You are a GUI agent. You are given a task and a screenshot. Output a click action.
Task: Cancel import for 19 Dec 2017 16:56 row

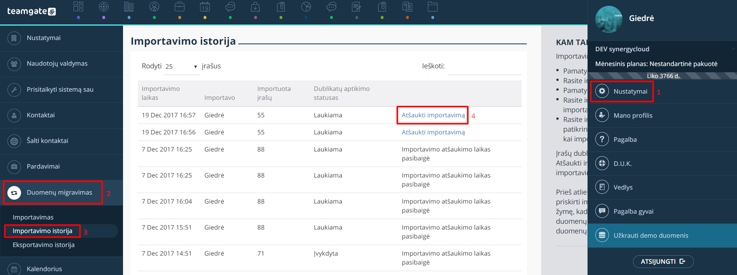point(433,132)
